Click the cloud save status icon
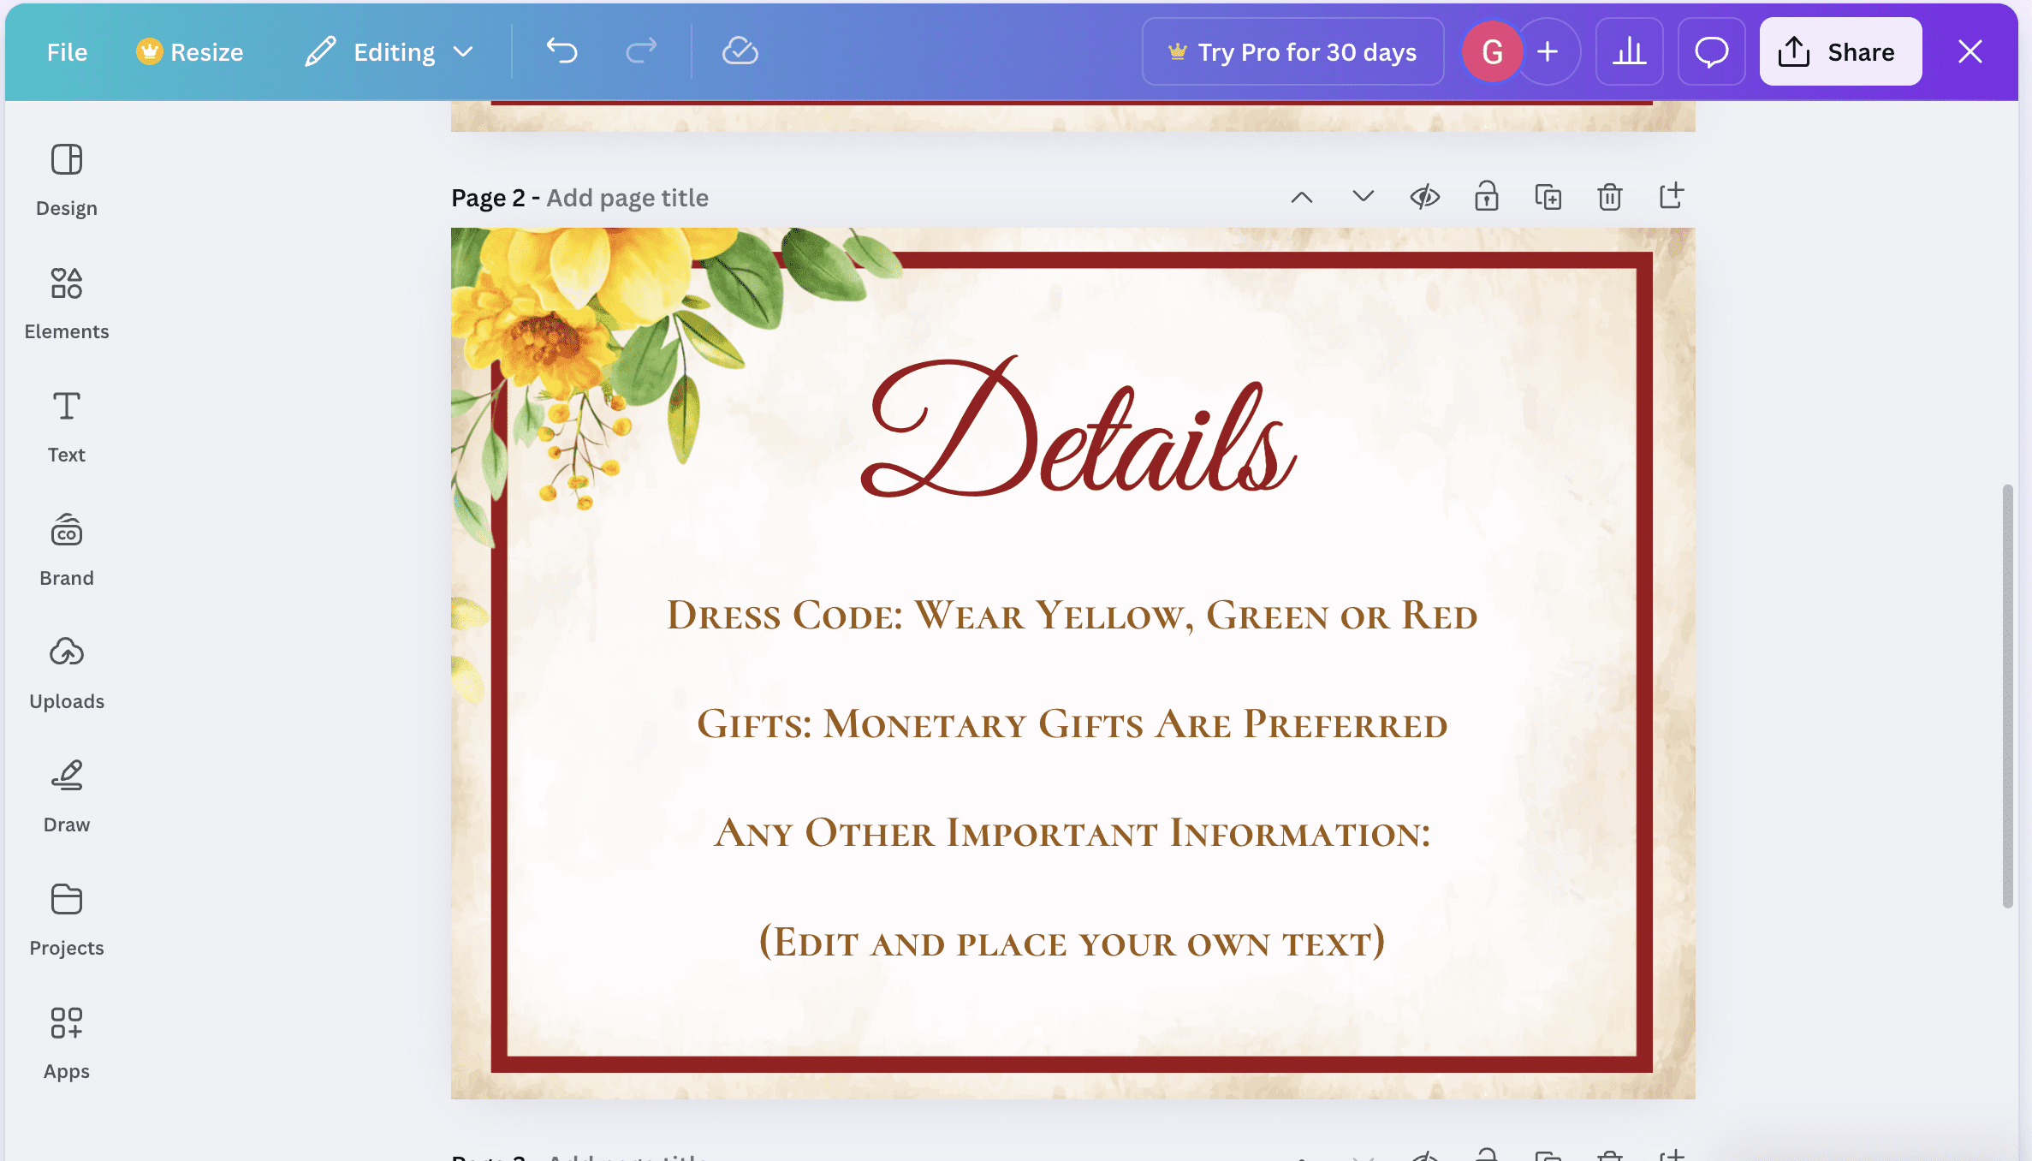This screenshot has width=2032, height=1161. [740, 51]
